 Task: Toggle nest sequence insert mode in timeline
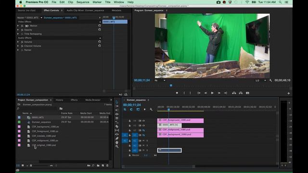pyautogui.click(x=125, y=110)
